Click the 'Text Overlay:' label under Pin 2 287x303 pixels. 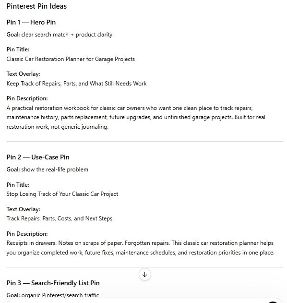(x=23, y=209)
